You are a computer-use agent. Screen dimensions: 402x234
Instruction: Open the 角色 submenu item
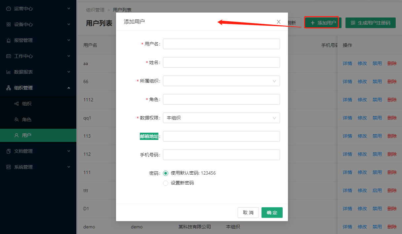point(26,119)
